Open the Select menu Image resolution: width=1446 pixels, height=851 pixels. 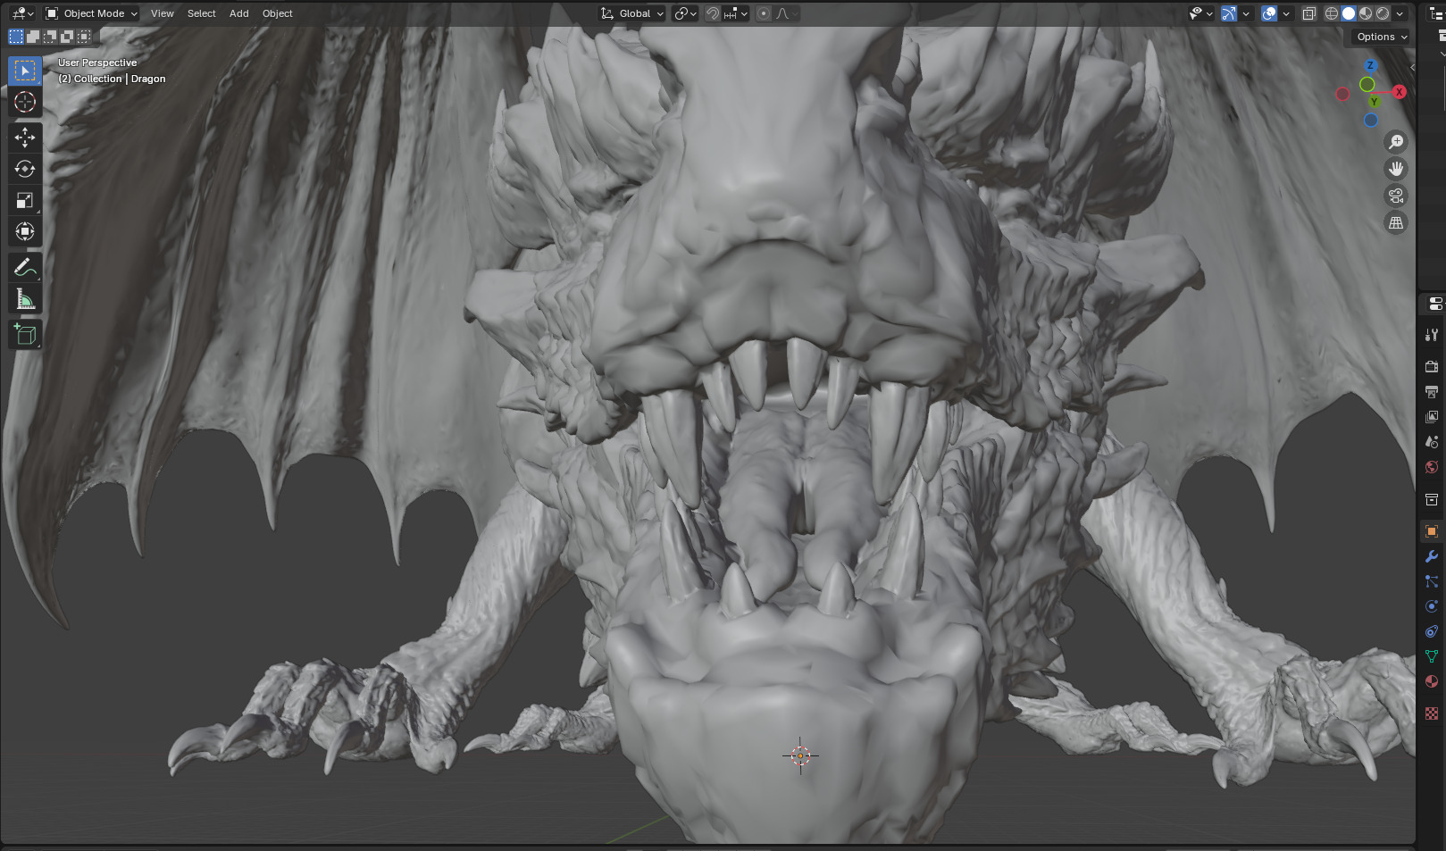tap(202, 13)
